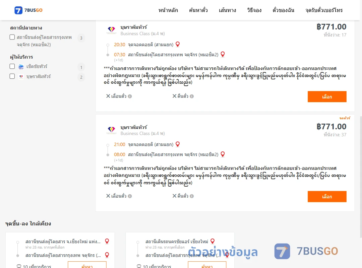Screen dimensions: 362x268
Task: Click the ผู้ให้บริการ filter heading
Action: coord(21,57)
